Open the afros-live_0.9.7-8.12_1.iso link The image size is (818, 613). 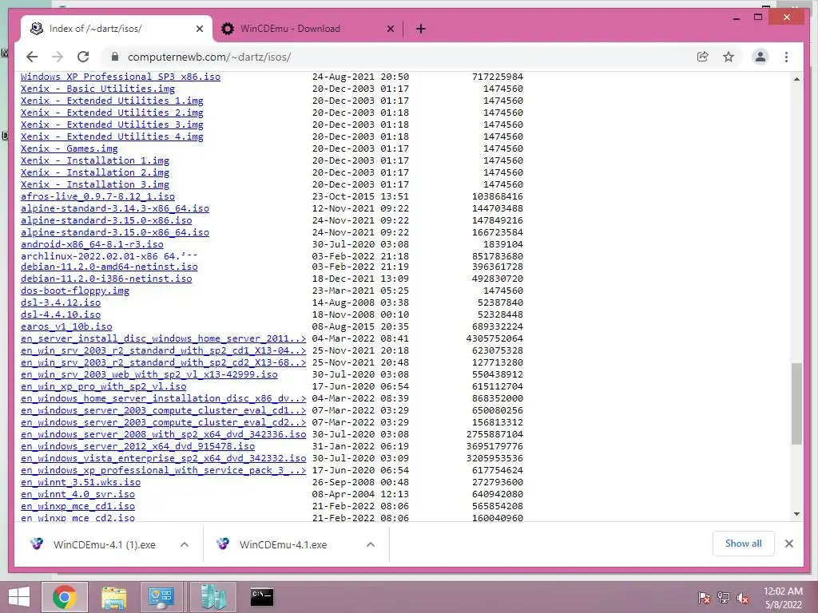point(97,196)
